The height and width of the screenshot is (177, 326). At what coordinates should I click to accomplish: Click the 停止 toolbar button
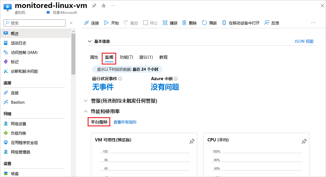pos(151,23)
